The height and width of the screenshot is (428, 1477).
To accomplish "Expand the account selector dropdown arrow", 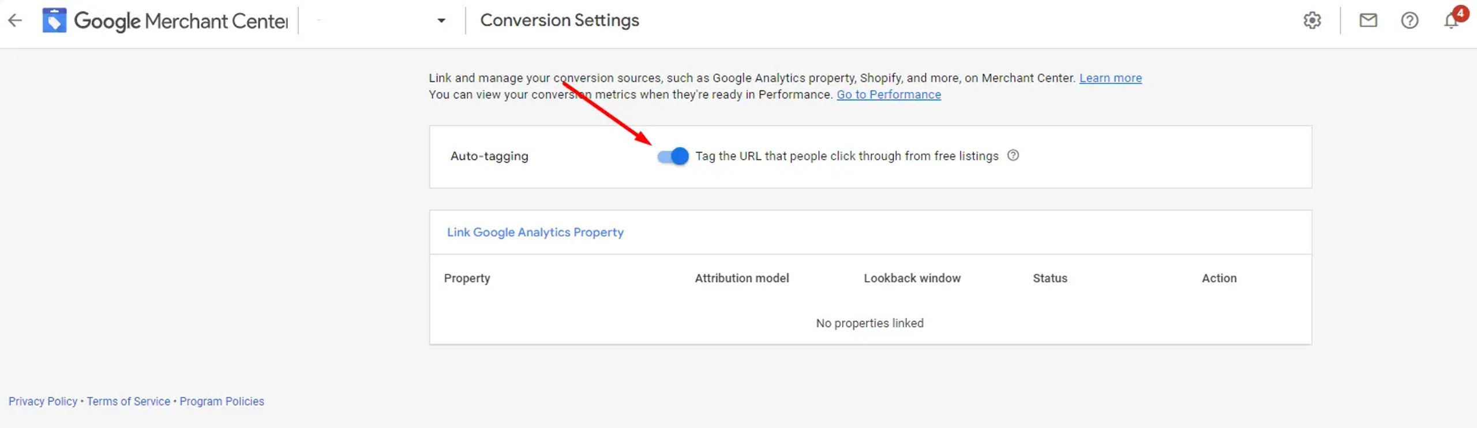I will tap(441, 21).
